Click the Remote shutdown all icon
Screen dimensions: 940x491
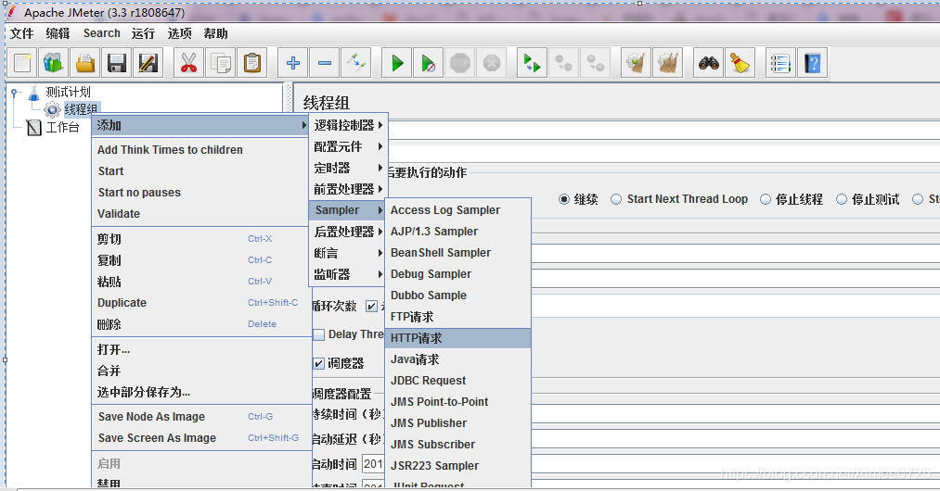(x=596, y=63)
